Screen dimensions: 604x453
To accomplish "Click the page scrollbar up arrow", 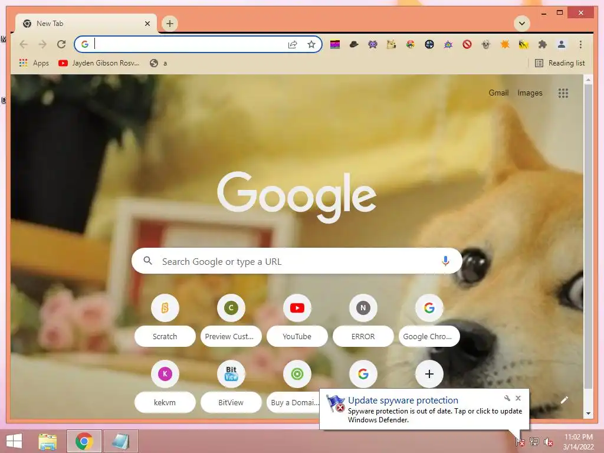I will point(588,80).
